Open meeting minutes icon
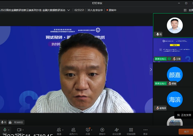 (117, 130)
